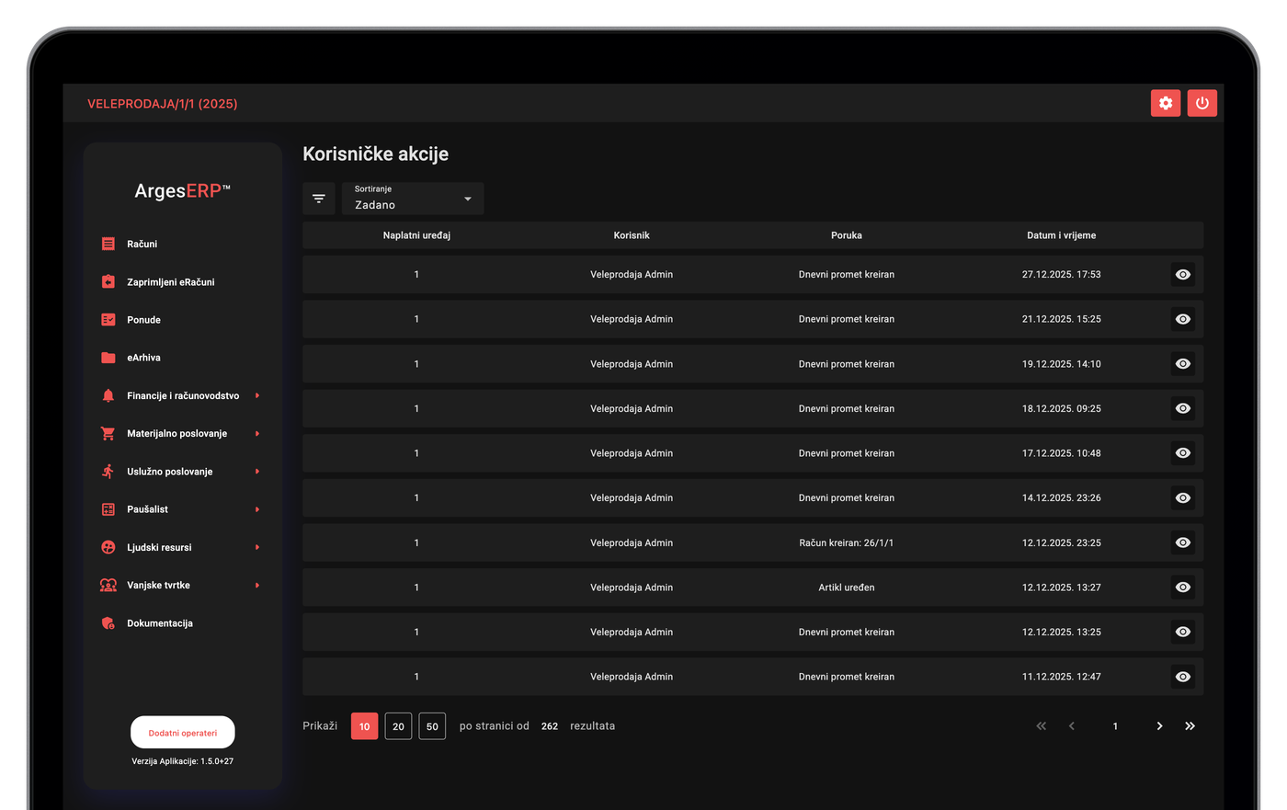View details of 19.12.2025. 14:10 entry
The width and height of the screenshot is (1287, 810).
click(x=1182, y=364)
